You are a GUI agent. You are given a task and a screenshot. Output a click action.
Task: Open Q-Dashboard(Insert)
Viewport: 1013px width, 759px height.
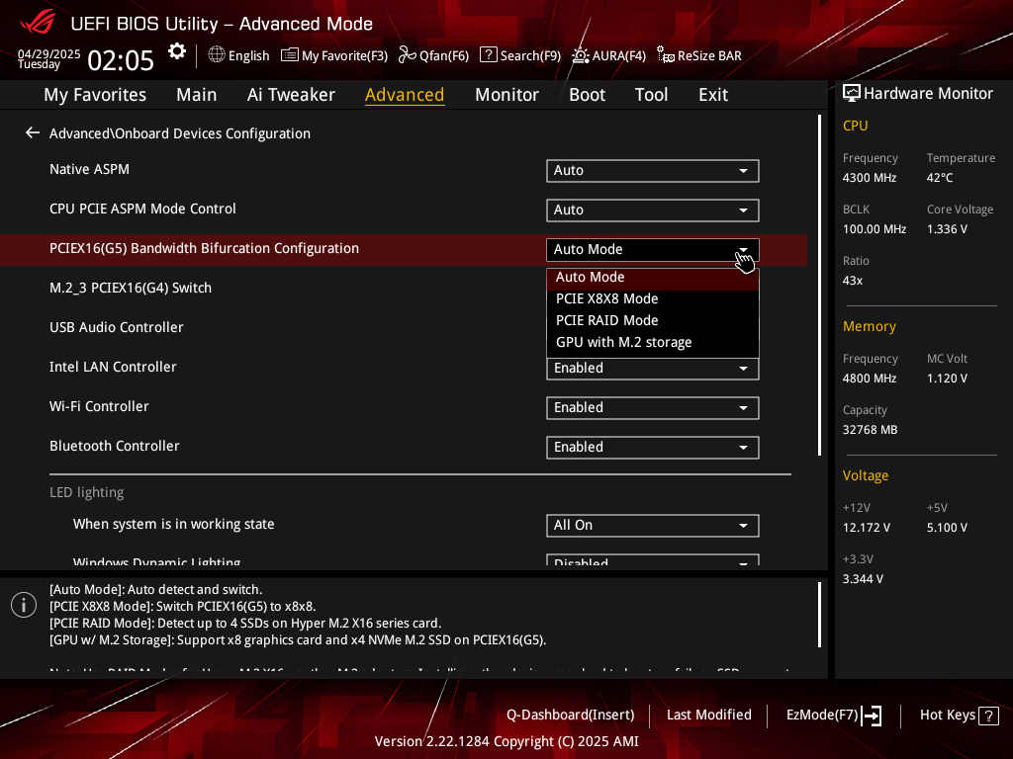(x=570, y=716)
